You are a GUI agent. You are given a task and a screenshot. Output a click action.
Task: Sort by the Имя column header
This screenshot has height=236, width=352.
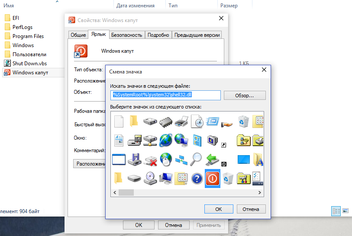coord(9,6)
